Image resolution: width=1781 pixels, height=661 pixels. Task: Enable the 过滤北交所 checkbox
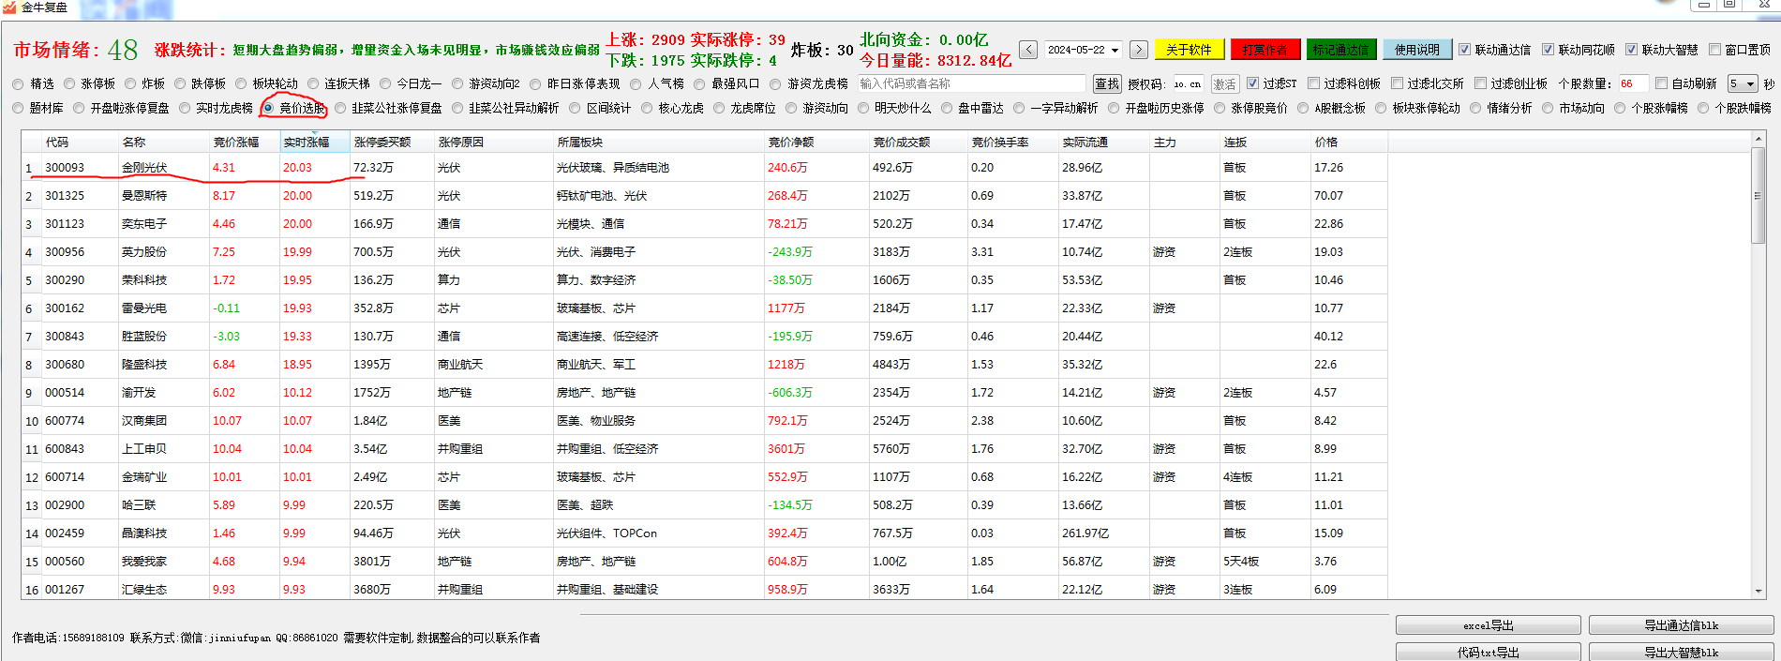click(x=1397, y=83)
